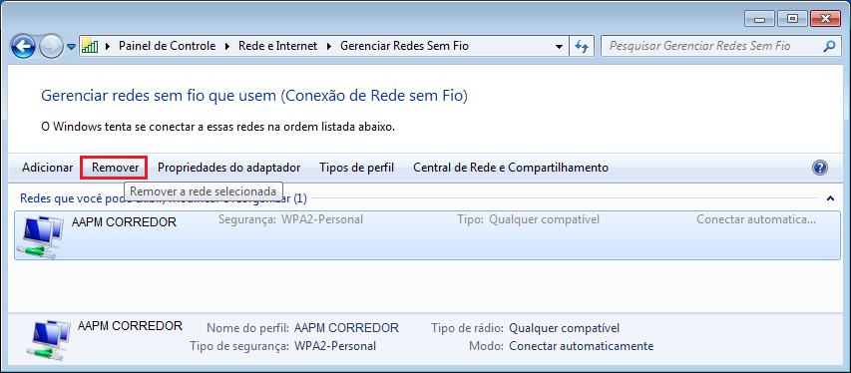Image resolution: width=851 pixels, height=373 pixels.
Task: Expand the address bar history dropdown arrow
Action: (x=559, y=47)
